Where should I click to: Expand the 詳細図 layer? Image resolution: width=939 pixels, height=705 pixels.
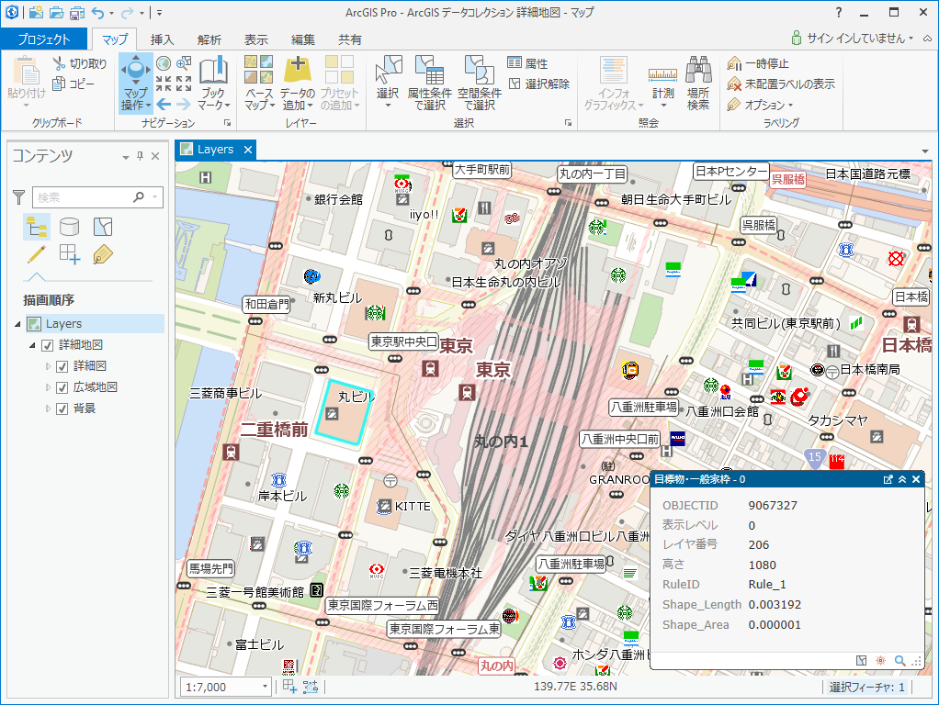[x=48, y=366]
